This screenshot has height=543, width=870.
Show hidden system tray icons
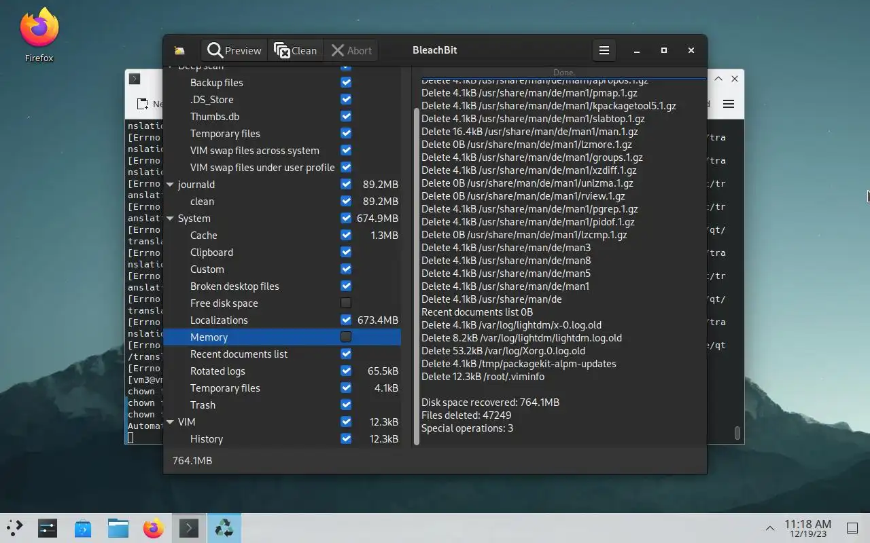(769, 528)
